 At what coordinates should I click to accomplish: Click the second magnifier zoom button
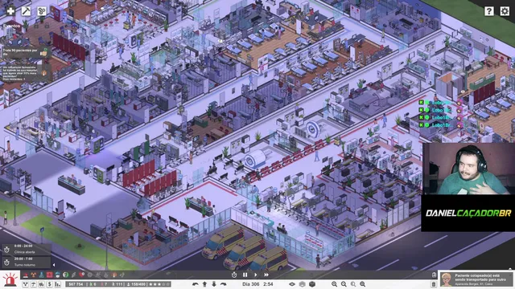344,284
